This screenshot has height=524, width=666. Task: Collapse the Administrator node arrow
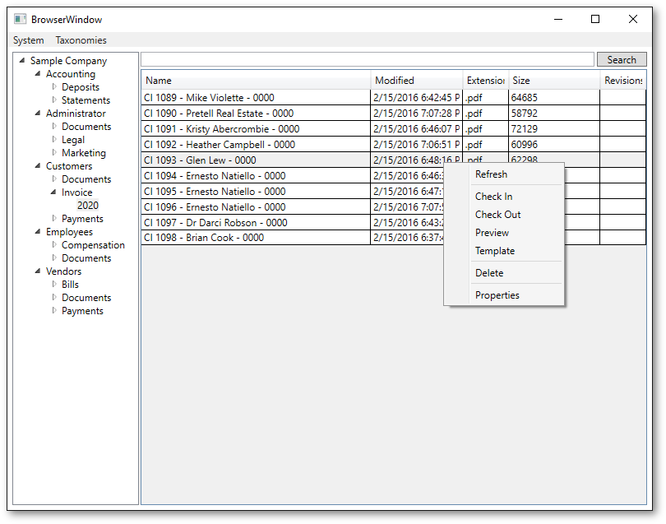click(38, 113)
